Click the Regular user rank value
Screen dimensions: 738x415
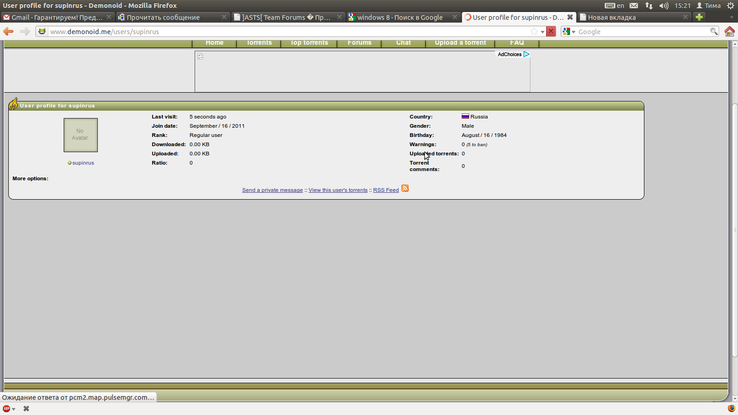206,135
